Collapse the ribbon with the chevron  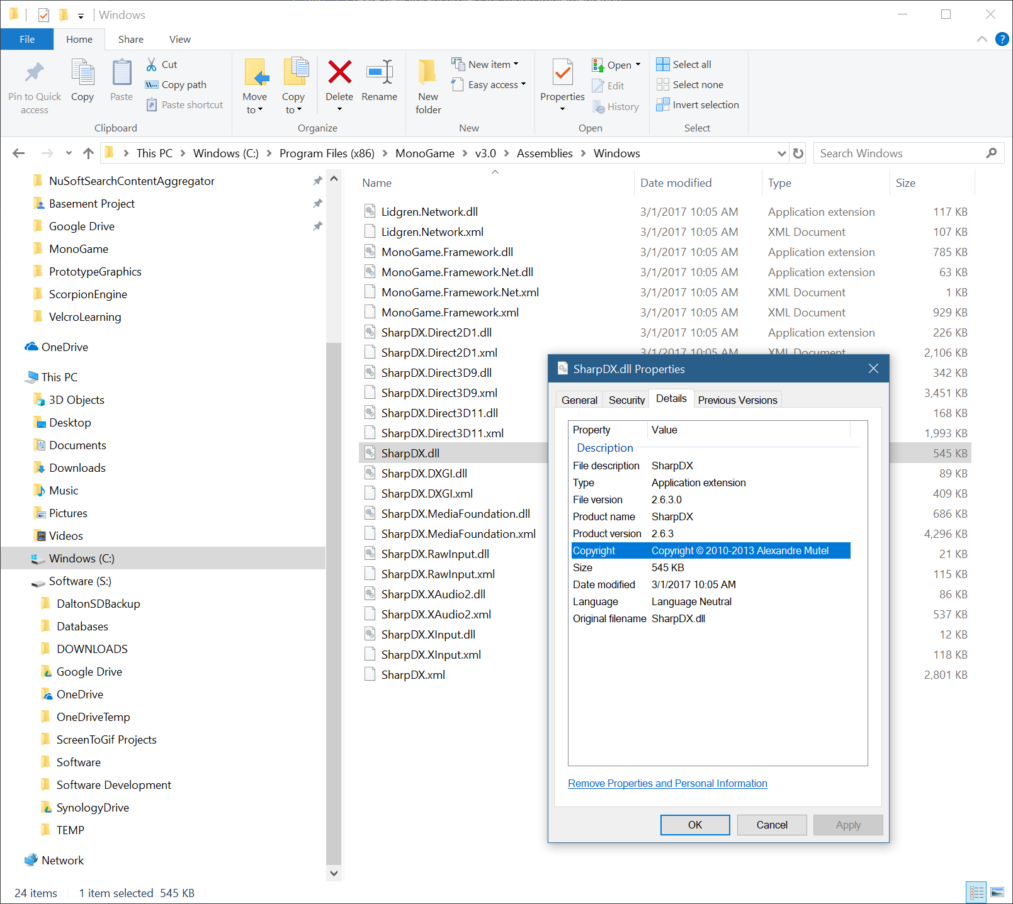(x=982, y=39)
